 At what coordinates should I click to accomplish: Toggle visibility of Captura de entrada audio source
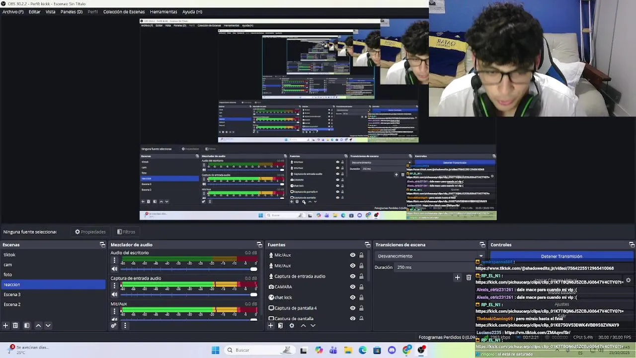(x=353, y=276)
